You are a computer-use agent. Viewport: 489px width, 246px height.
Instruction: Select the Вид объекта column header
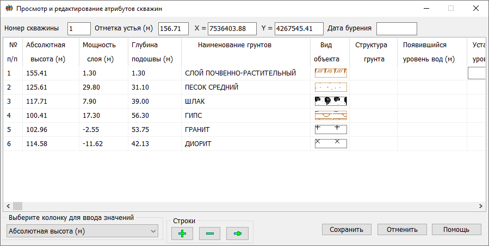330,52
